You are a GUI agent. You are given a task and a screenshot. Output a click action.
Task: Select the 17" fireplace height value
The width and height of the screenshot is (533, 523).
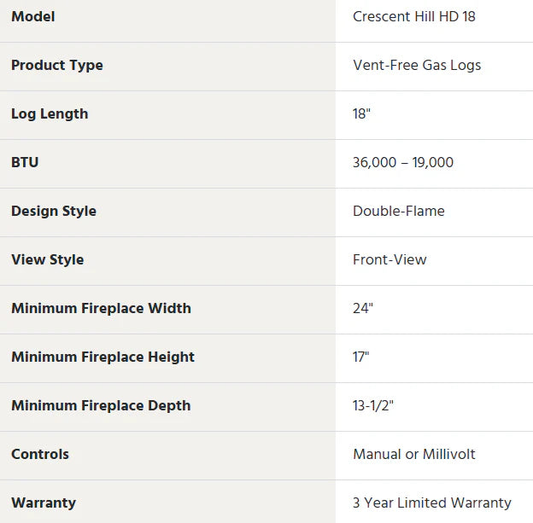[361, 357]
